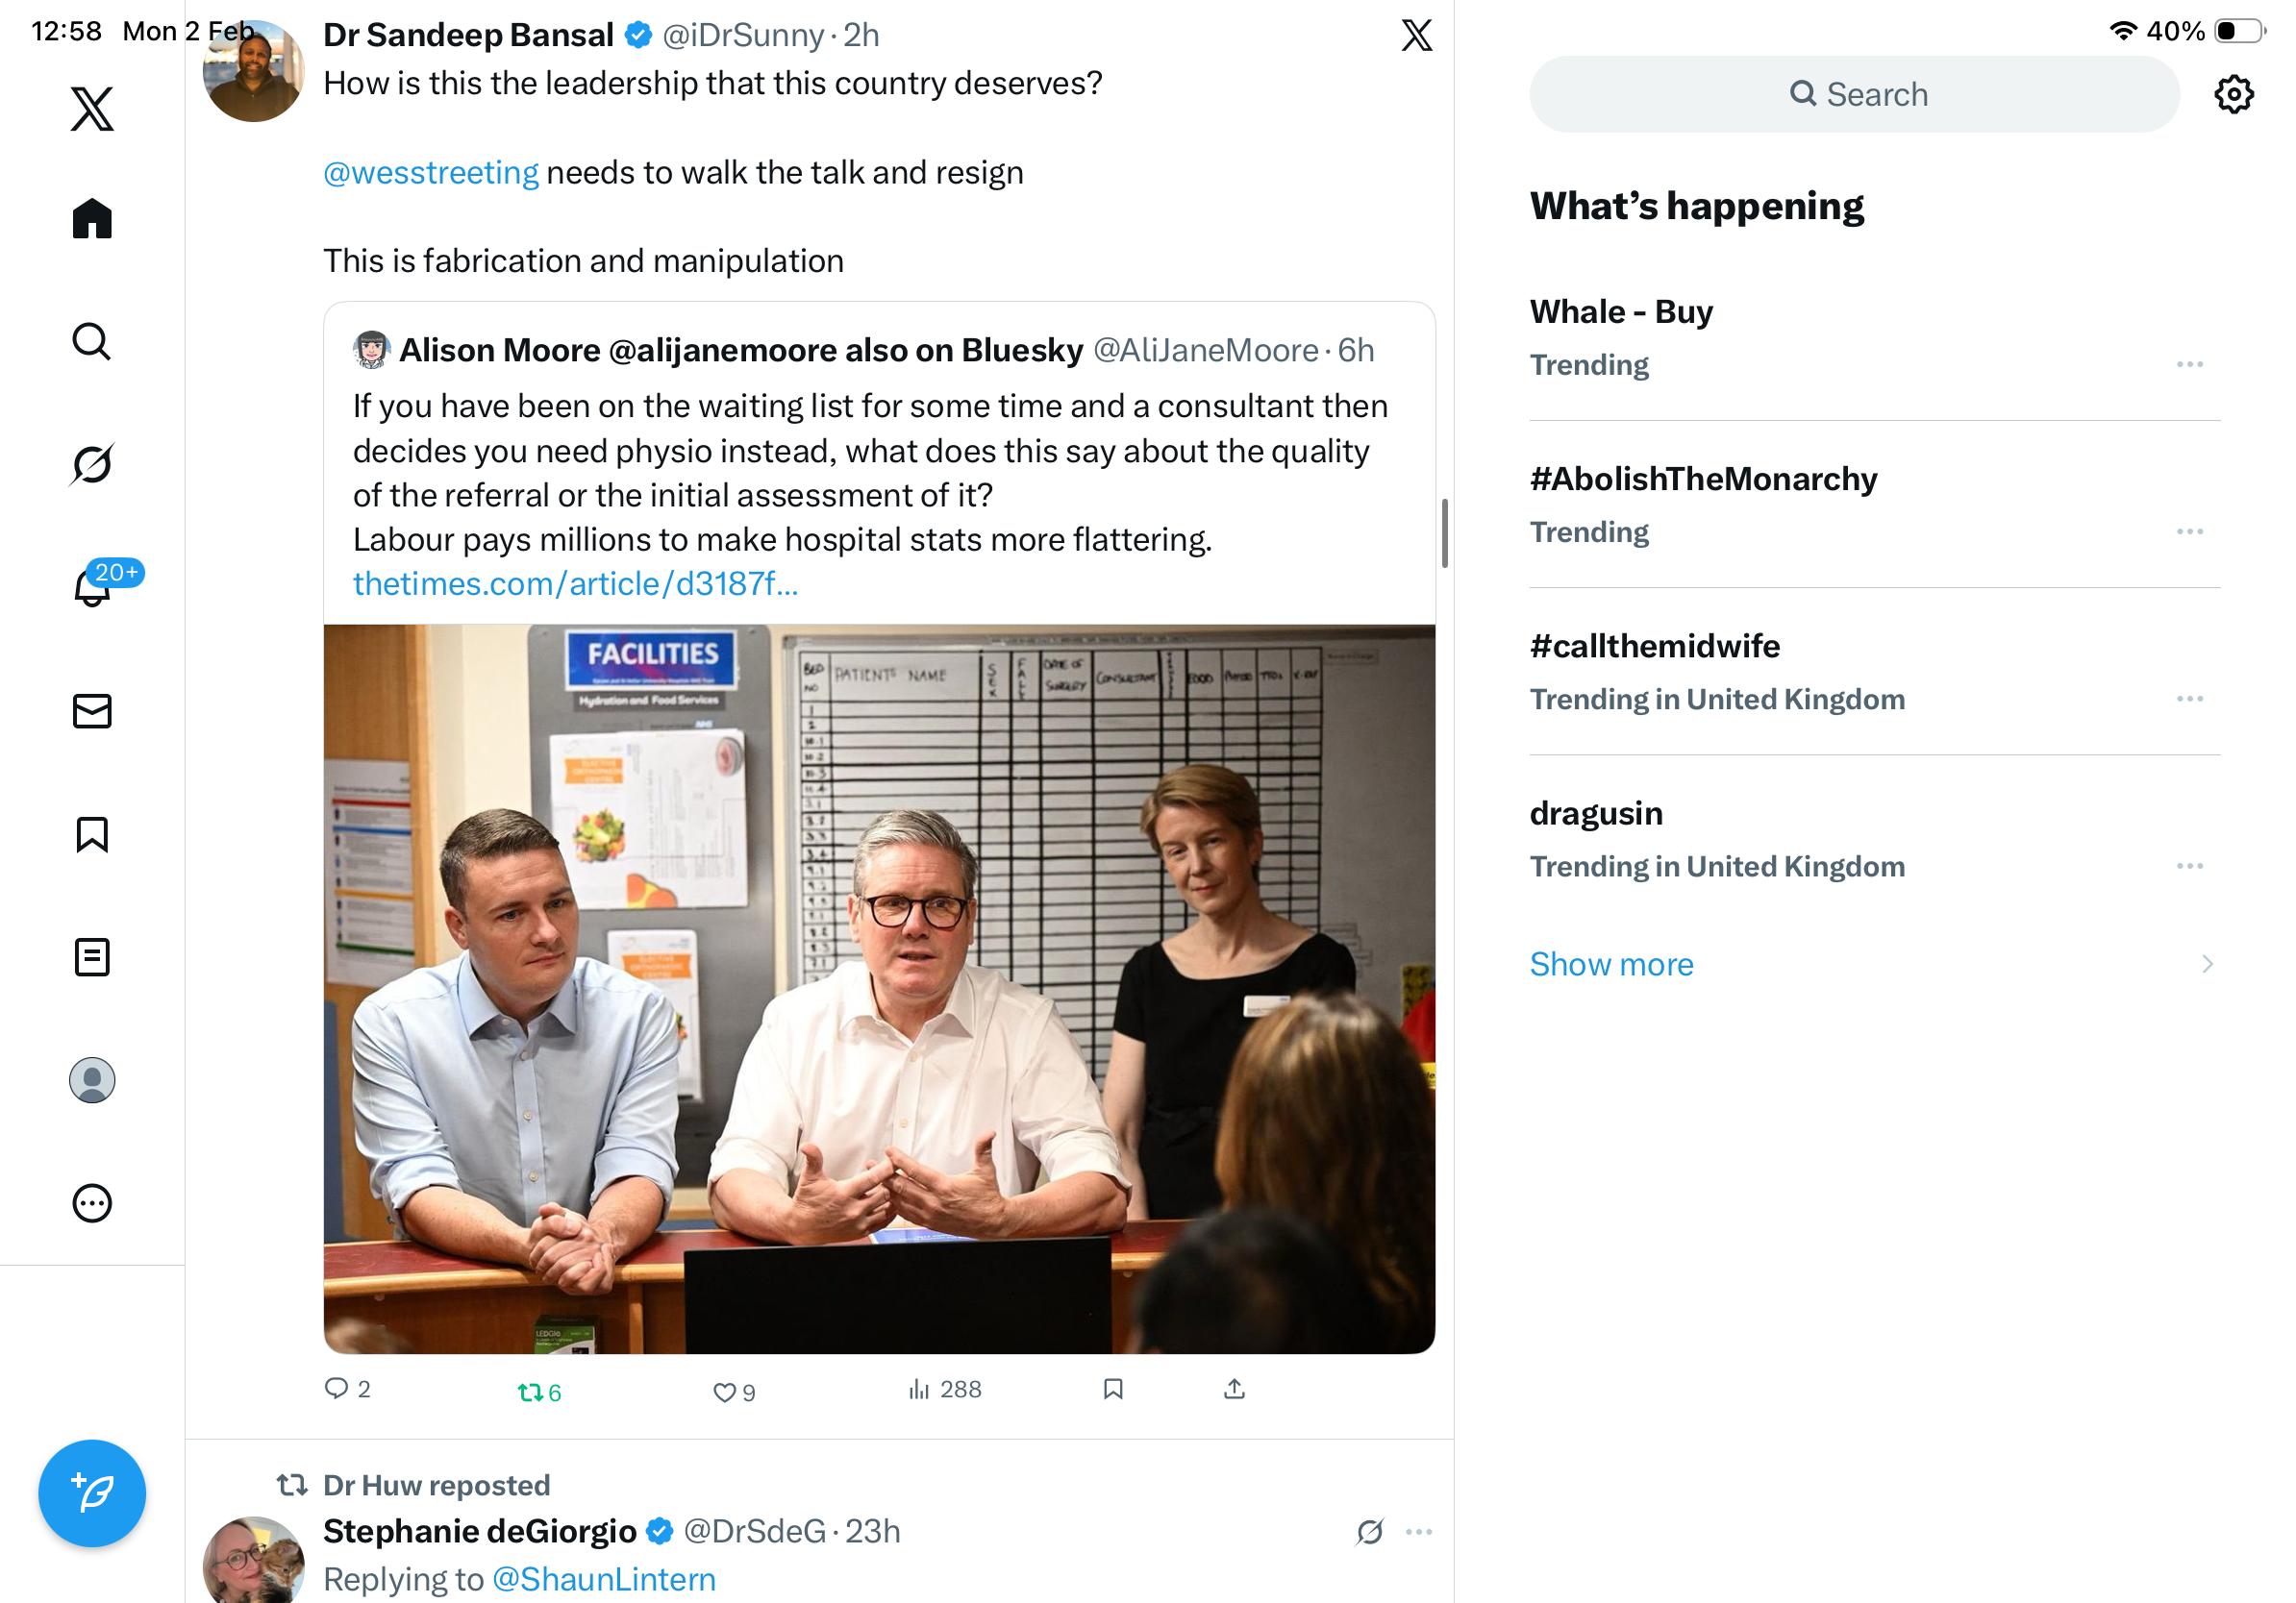Screen dimensions: 2296x1603
Task: Open Lists icon in sidebar
Action: pos(92,957)
